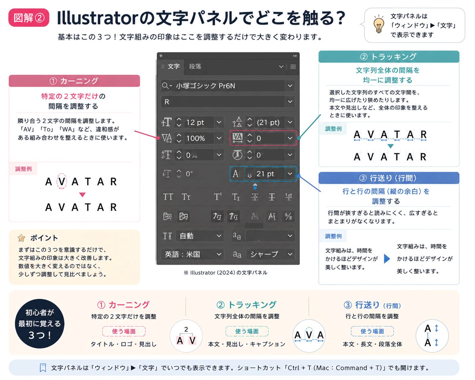
Task: Click the bookmark icon in the footer note
Action: pyautogui.click(x=43, y=368)
